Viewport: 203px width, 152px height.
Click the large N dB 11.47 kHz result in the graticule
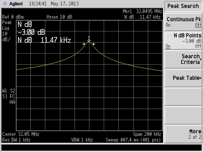pyautogui.click(x=44, y=40)
